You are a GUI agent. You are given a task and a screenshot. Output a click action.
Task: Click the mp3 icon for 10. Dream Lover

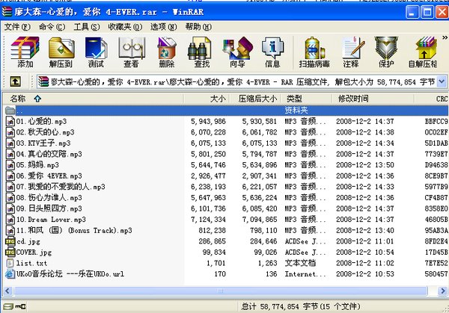point(10,219)
